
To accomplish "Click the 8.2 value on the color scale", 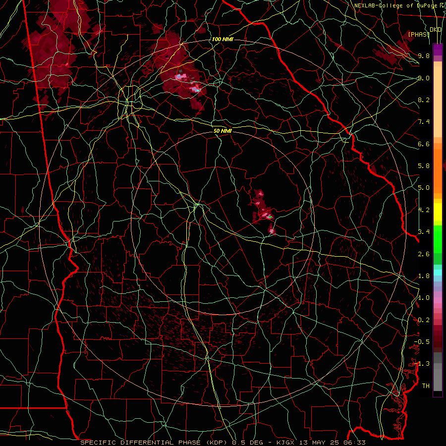I will [424, 100].
